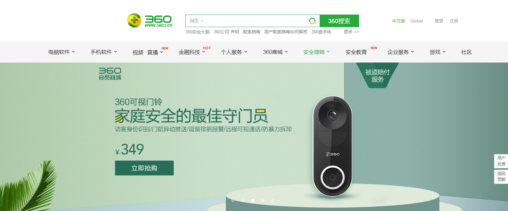Click the 被盗赔付服务 badge

click(377, 76)
